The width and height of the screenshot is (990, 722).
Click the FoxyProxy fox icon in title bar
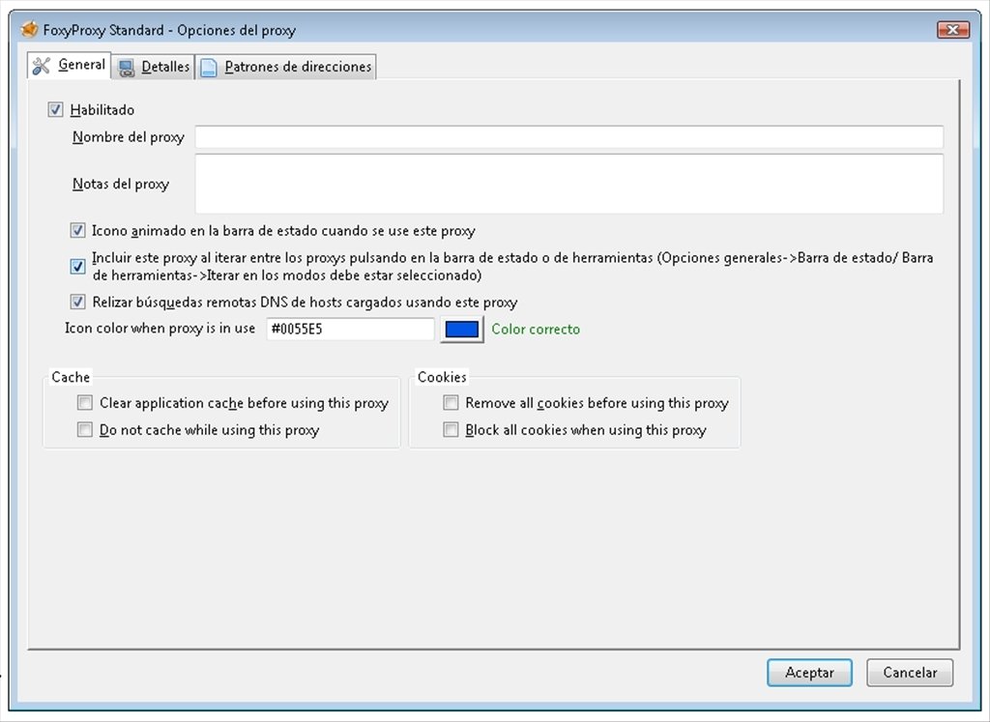click(29, 30)
